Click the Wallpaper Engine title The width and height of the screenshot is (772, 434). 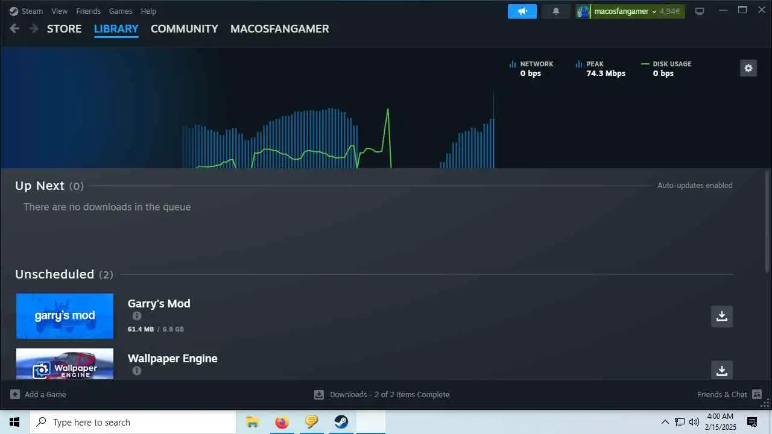pyautogui.click(x=172, y=358)
